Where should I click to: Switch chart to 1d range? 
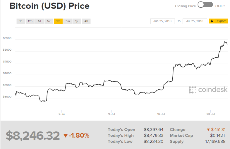(x=40, y=21)
